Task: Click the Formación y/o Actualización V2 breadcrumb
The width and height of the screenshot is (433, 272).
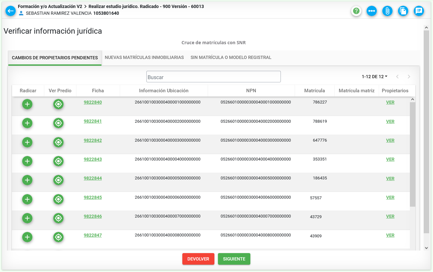Action: pos(50,6)
